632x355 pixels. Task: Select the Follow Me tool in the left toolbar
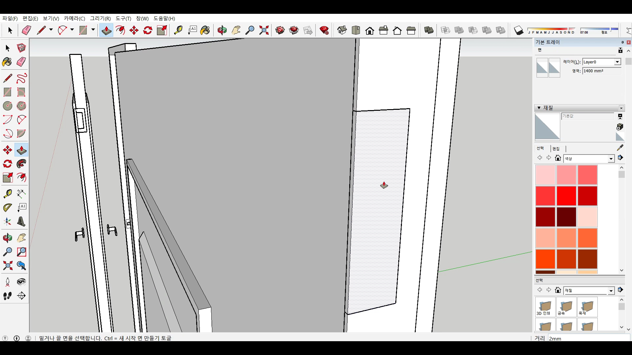coord(21,164)
